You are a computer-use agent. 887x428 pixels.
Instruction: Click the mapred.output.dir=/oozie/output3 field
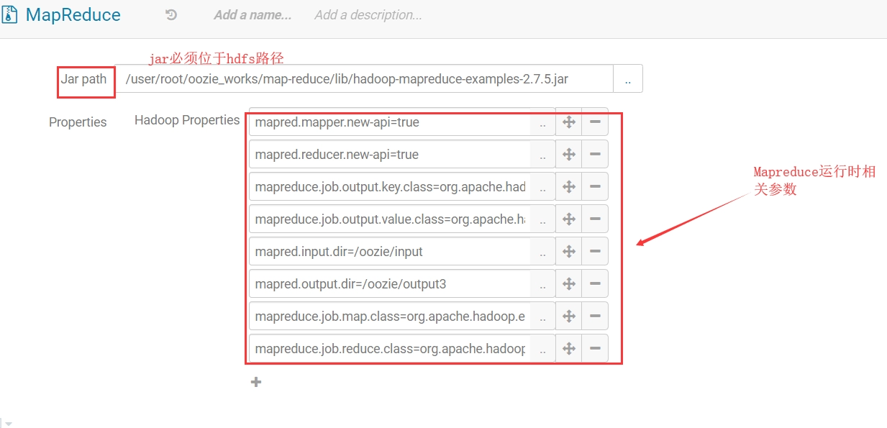coord(389,283)
